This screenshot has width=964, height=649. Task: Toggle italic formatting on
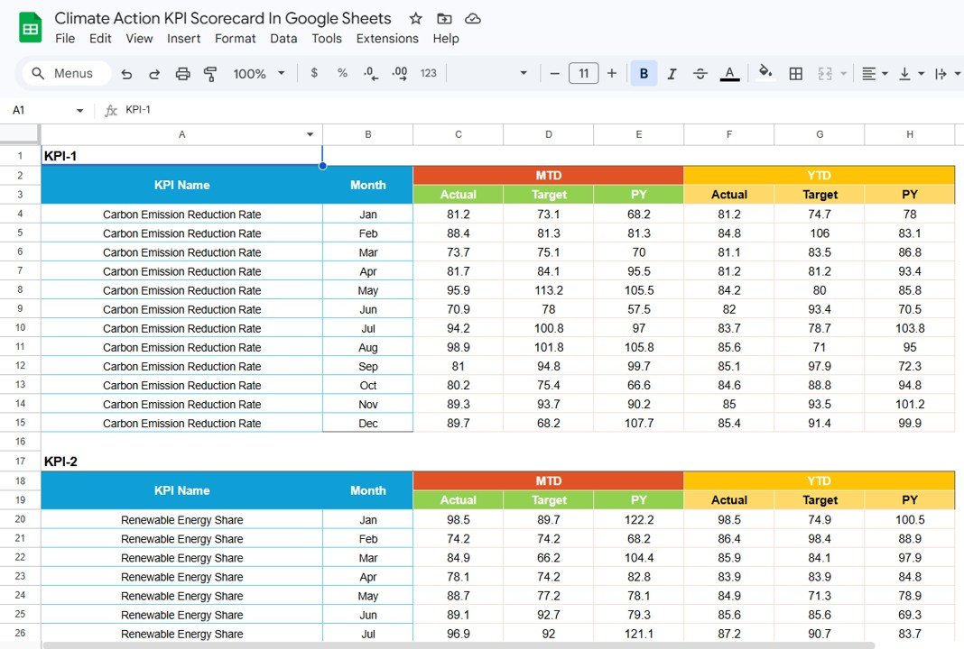tap(672, 73)
